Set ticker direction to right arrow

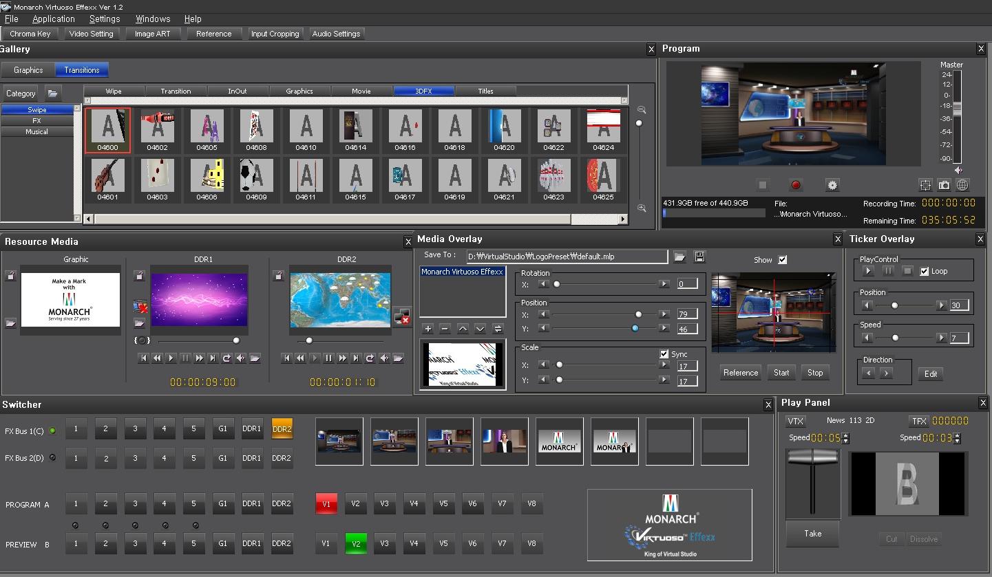coord(886,373)
